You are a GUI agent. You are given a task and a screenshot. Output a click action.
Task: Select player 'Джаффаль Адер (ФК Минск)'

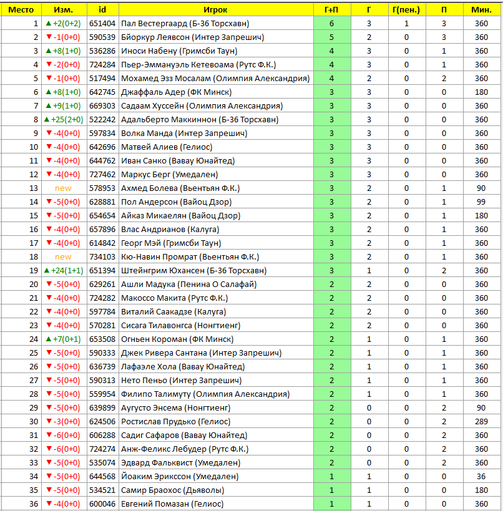(x=176, y=92)
